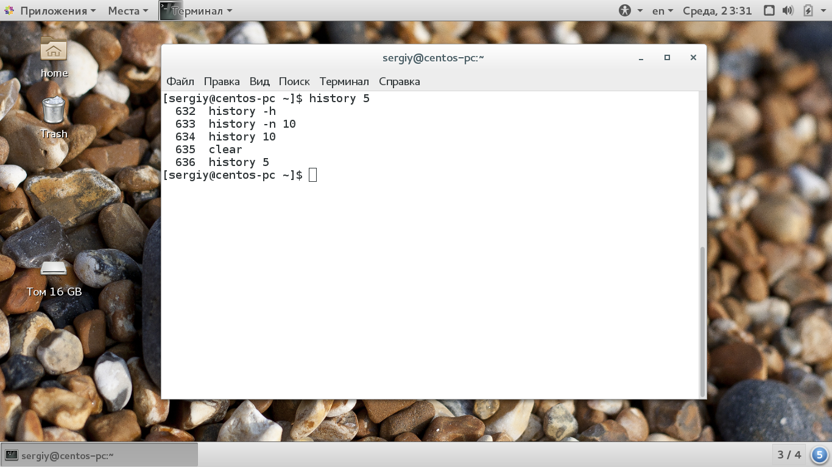The height and width of the screenshot is (467, 832).
Task: Click the history line 632 history -h
Action: (x=225, y=111)
